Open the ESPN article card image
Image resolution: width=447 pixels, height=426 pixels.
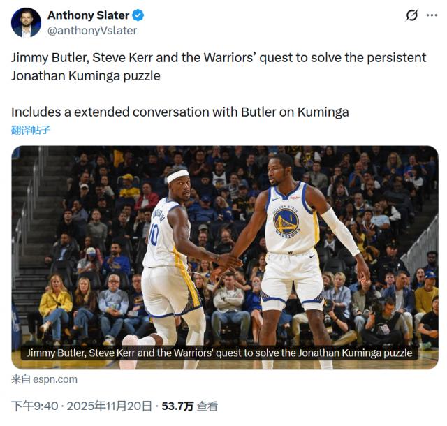point(225,258)
